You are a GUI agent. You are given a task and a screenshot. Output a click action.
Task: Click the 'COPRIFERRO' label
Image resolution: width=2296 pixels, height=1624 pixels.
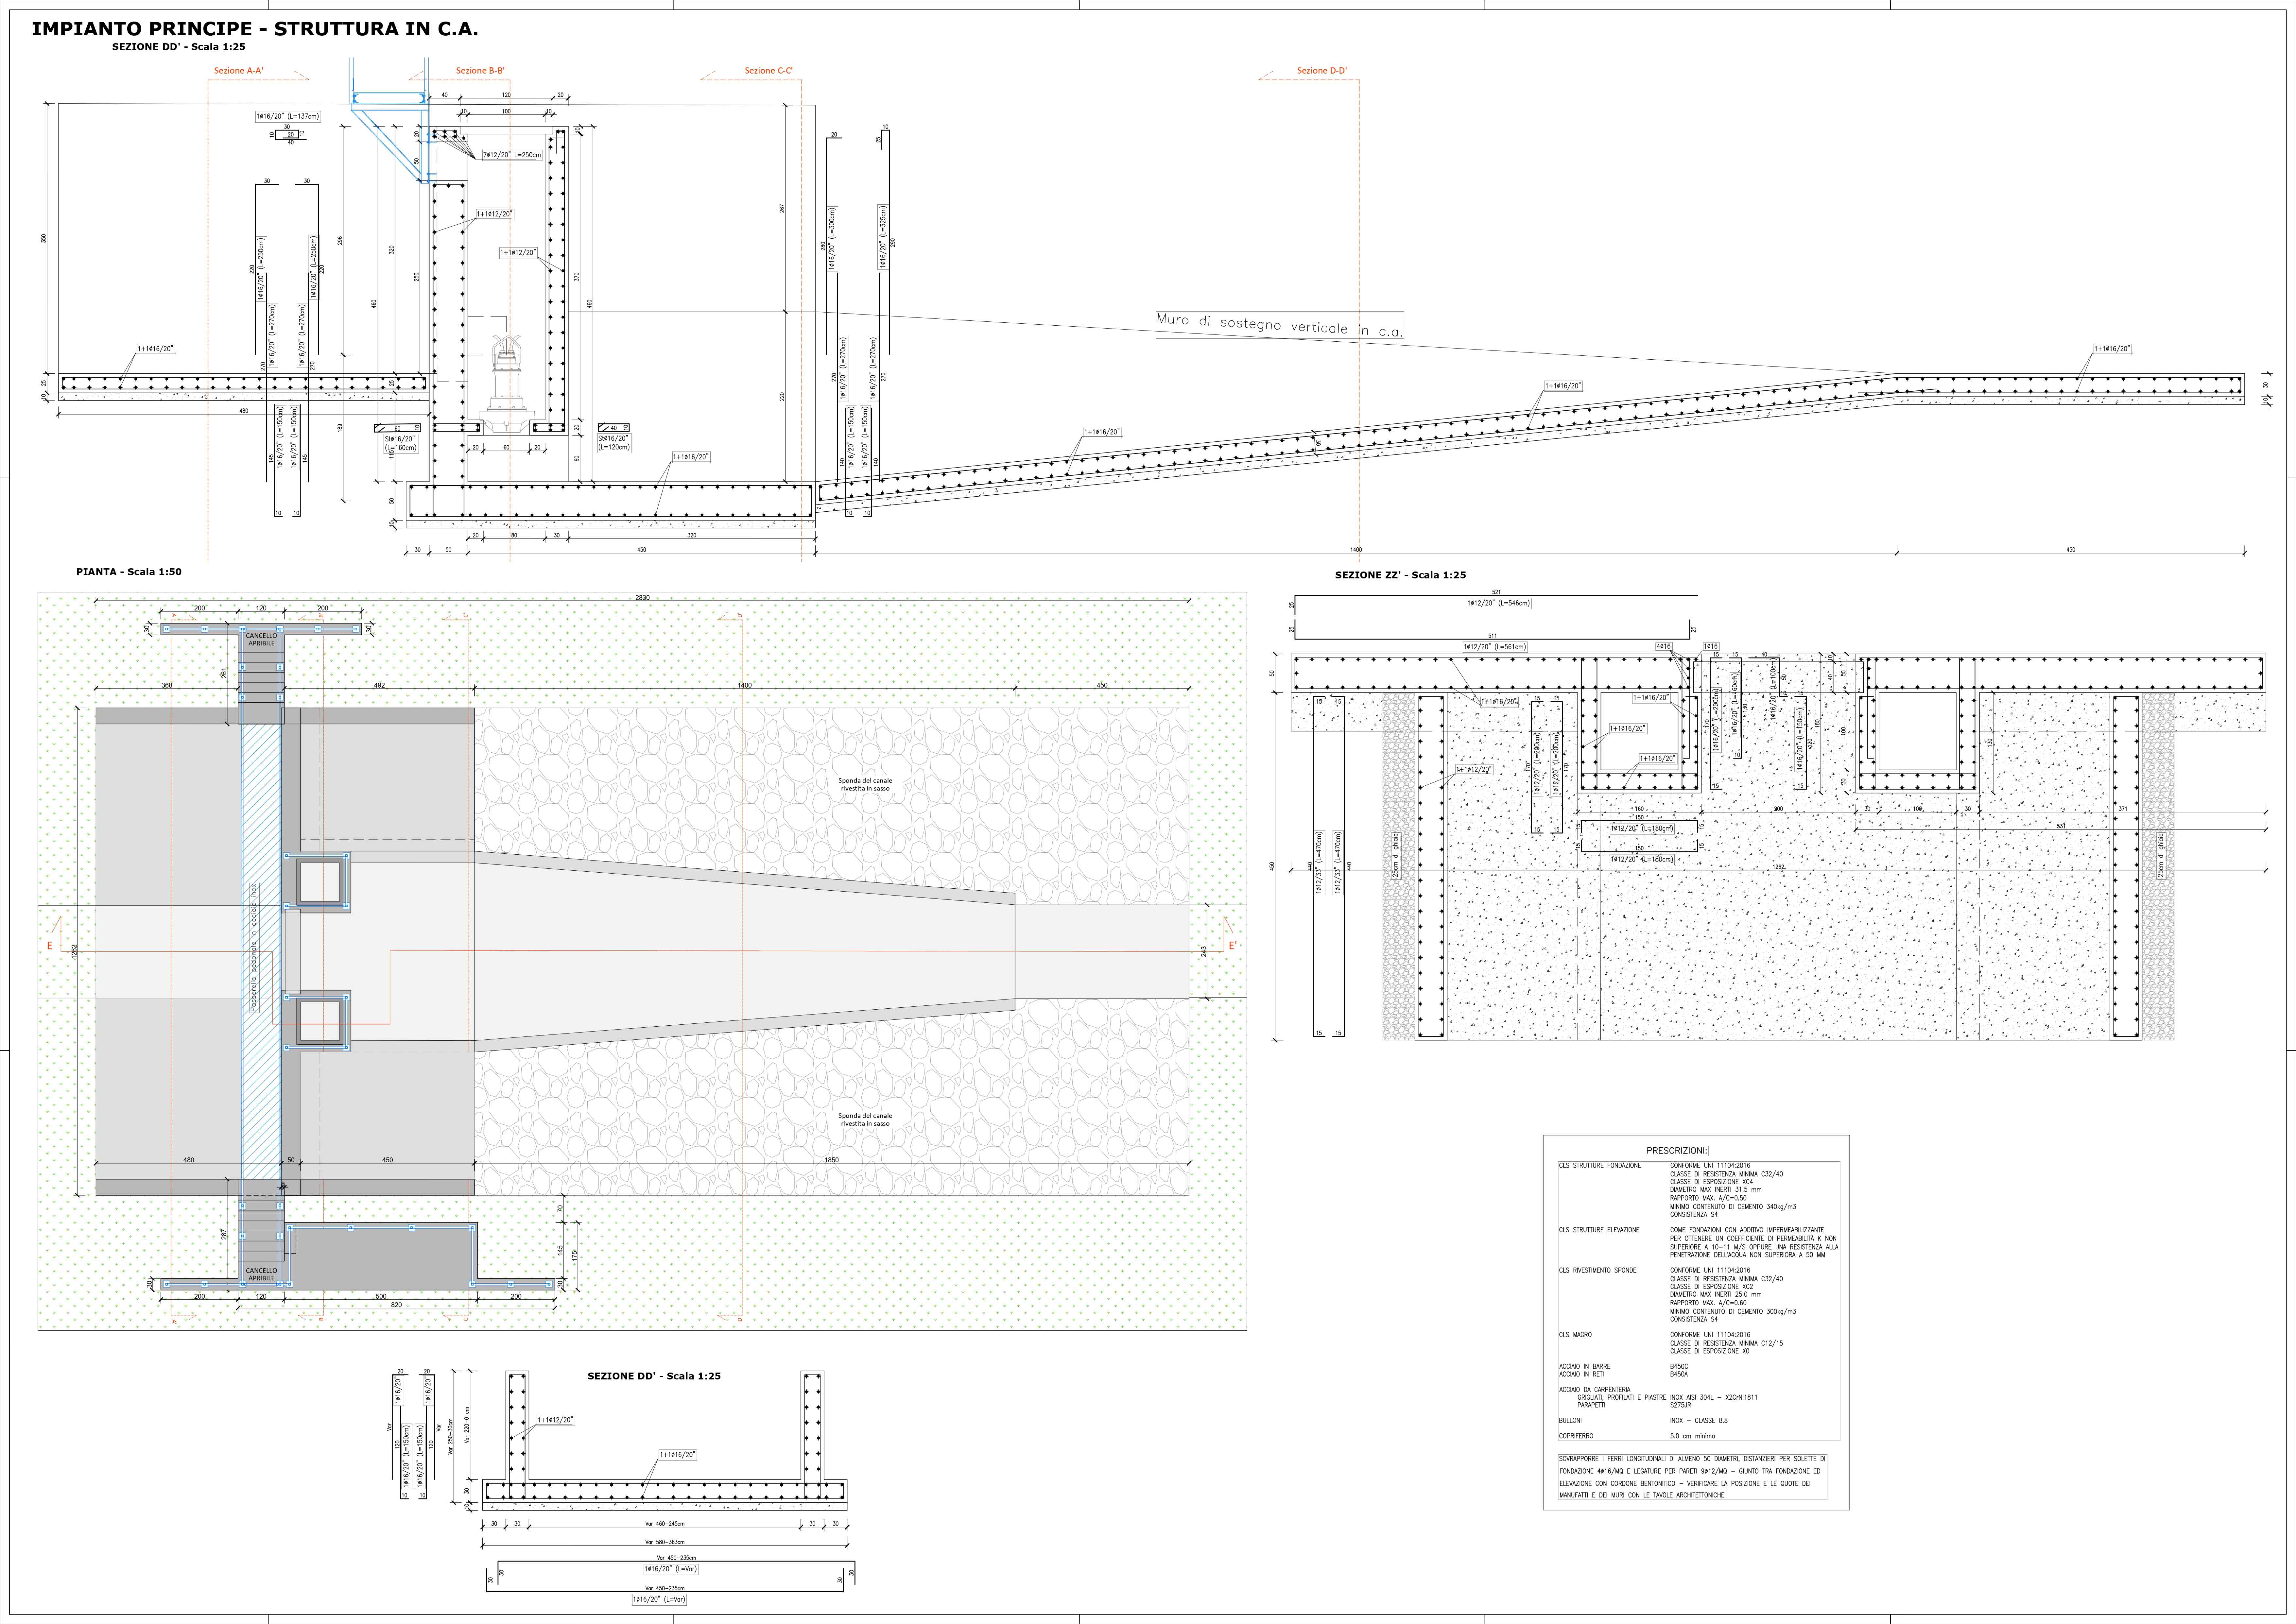click(x=1576, y=1436)
